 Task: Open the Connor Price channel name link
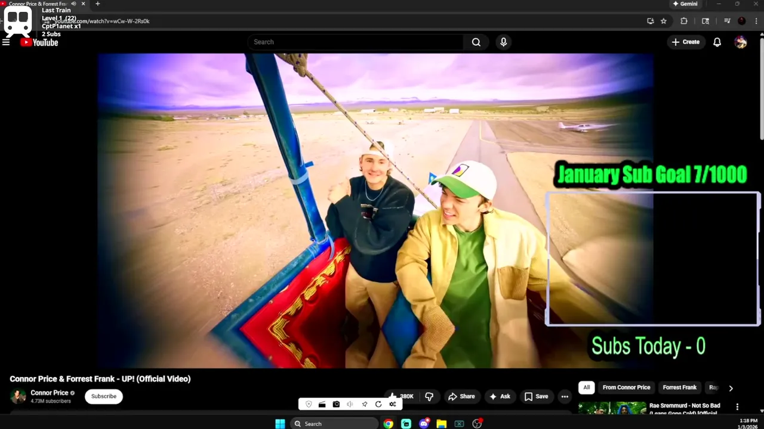pyautogui.click(x=49, y=393)
